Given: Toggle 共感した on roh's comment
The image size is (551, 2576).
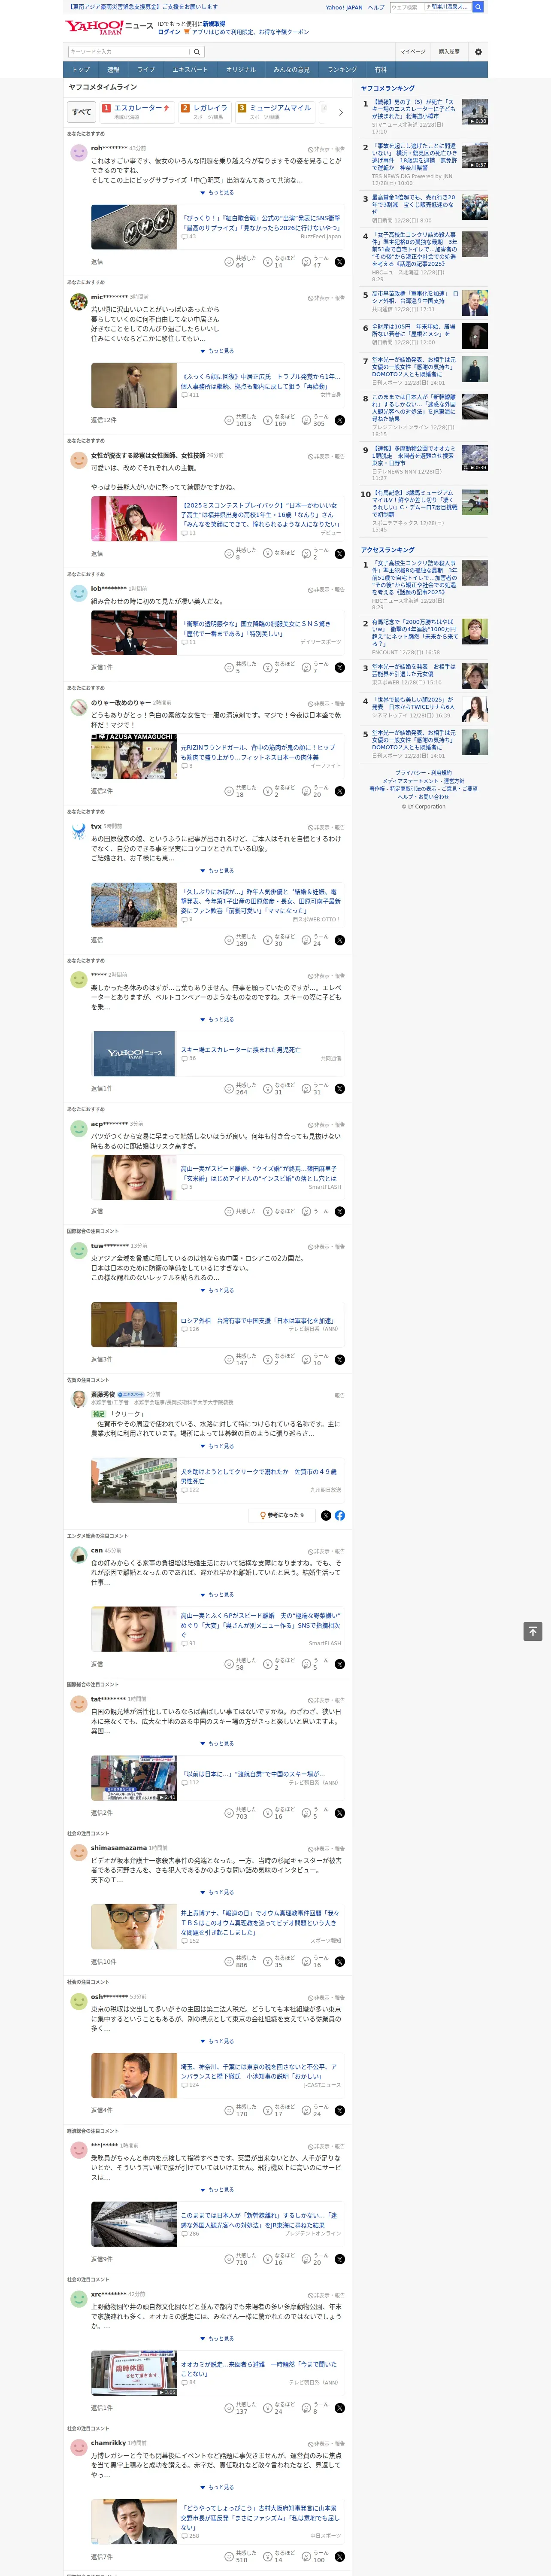Looking at the screenshot, I should 240,262.
